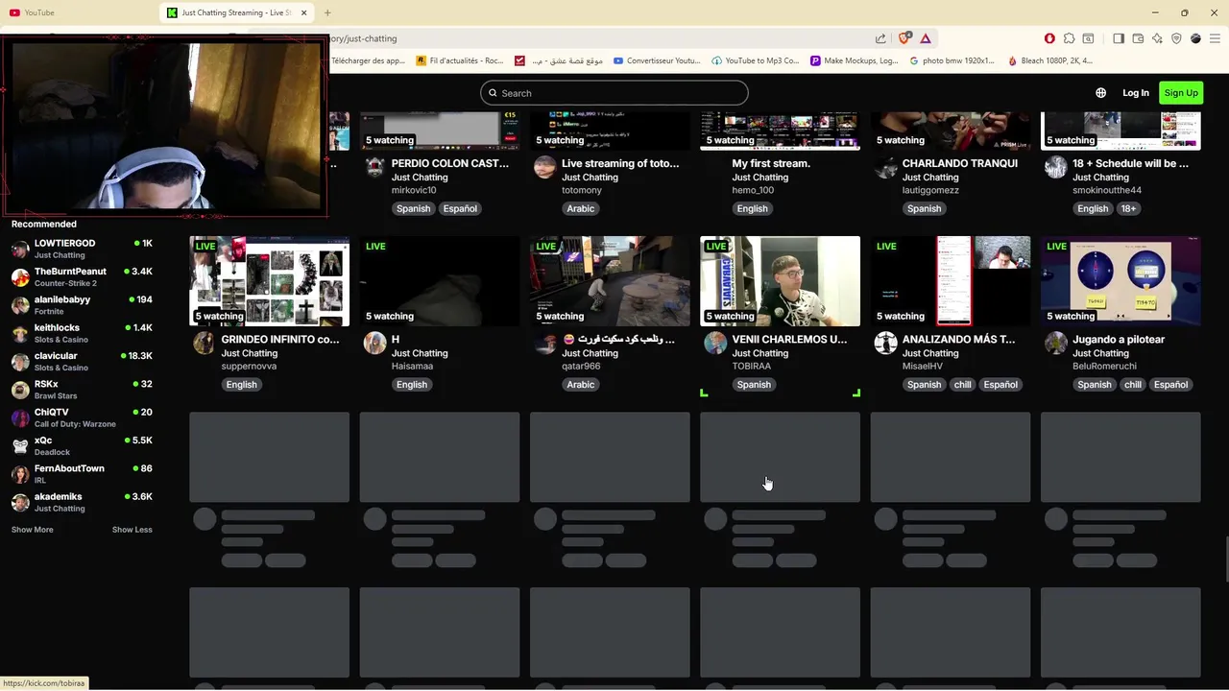Open Bleach 1080P, 2K, 4... bookmark
This screenshot has height=691, width=1229.
[1050, 60]
